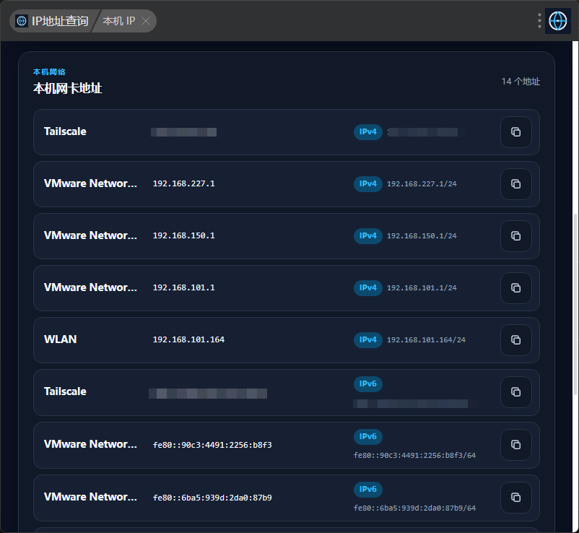This screenshot has height=533, width=579.
Task: Copy the Tailscale IPv4 address
Action: click(516, 132)
